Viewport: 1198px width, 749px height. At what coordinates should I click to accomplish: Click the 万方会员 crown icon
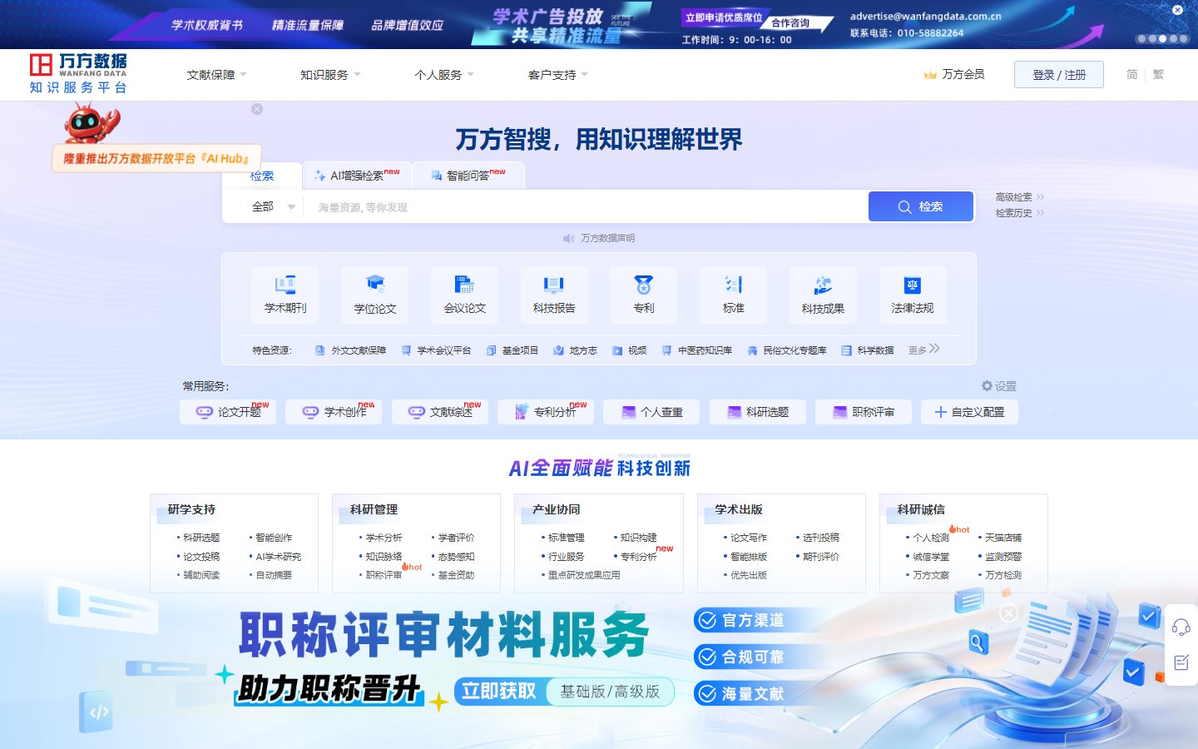[x=930, y=75]
